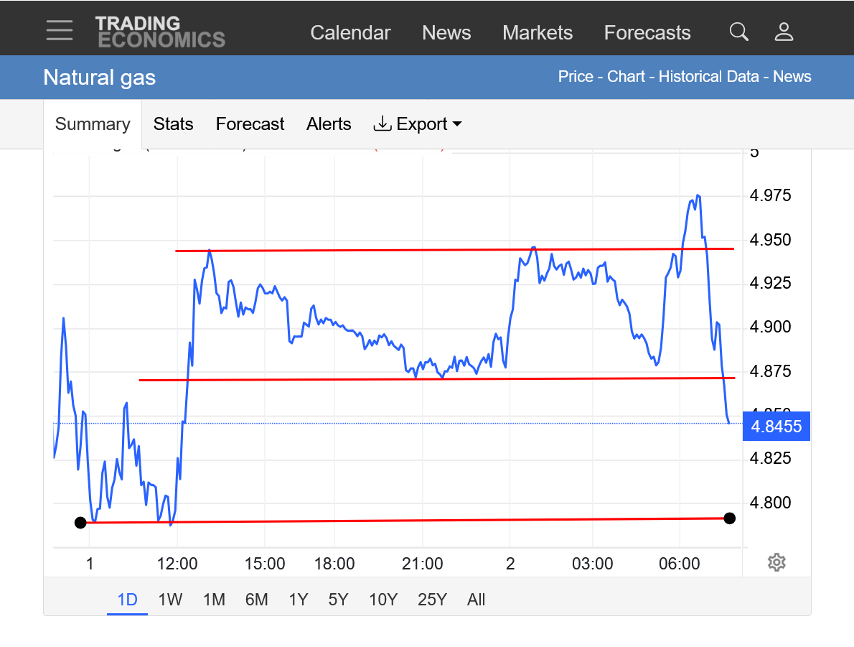Open chart settings gear icon
The image size is (854, 647).
point(776,562)
